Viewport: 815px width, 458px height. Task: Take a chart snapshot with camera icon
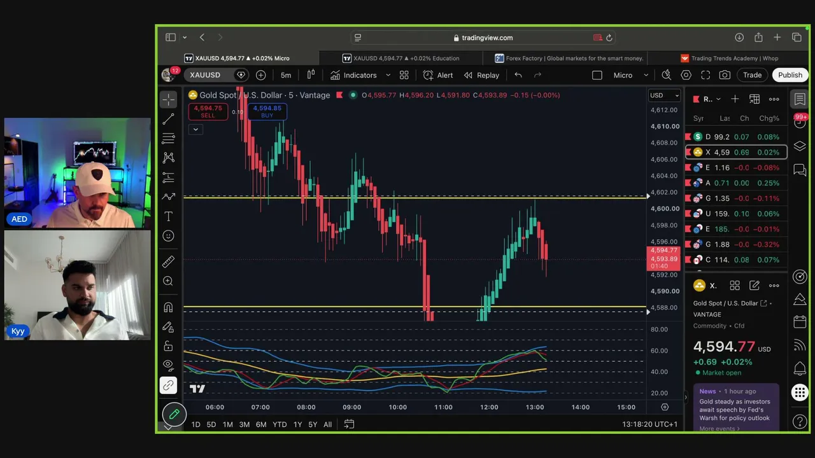[725, 75]
